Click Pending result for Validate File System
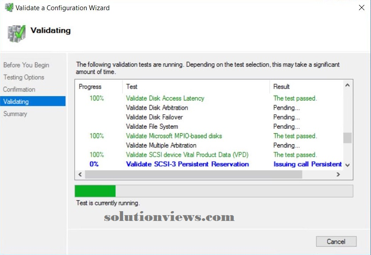371x255 pixels. (x=286, y=127)
